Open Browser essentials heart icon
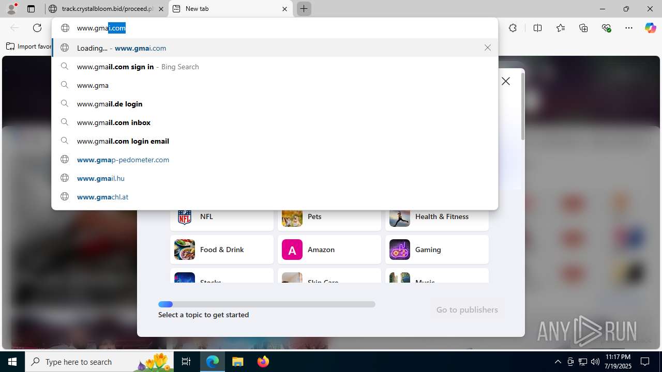The height and width of the screenshot is (372, 662). click(x=606, y=28)
